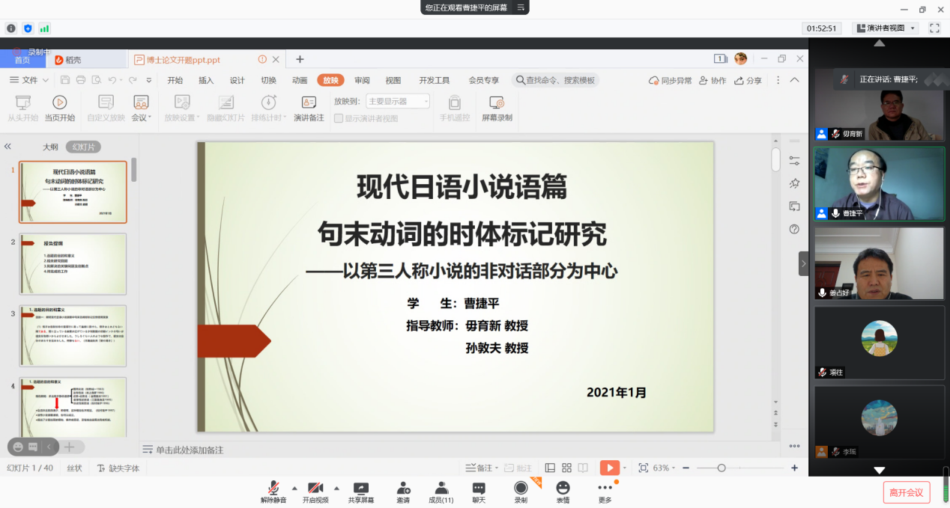Turn on camera with 开启视频
The height and width of the screenshot is (508, 950).
pos(315,488)
